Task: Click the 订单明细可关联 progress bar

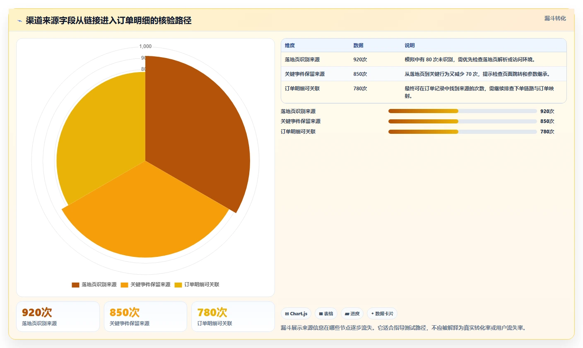Action: [463, 132]
